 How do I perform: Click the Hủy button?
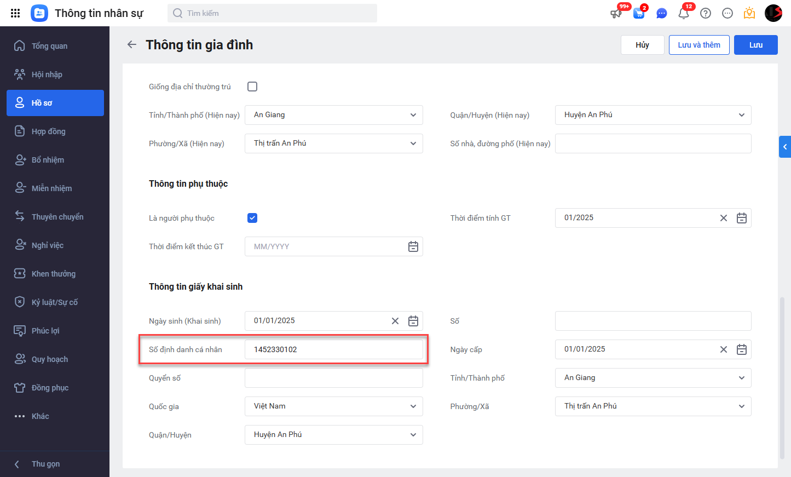click(x=642, y=45)
